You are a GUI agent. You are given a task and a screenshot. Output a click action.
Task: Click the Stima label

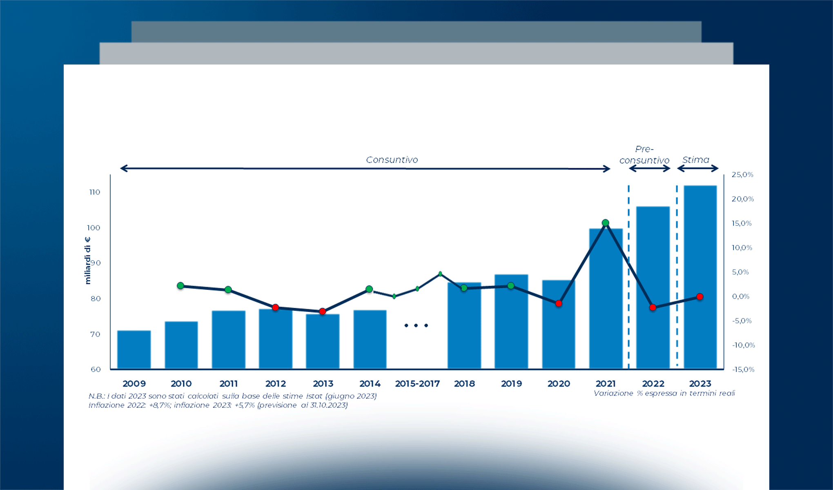point(696,160)
